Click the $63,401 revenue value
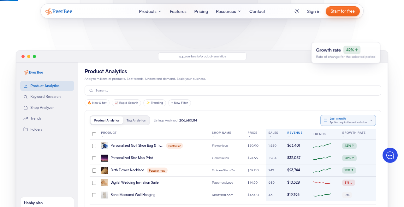This screenshot has width=404, height=207. [294, 146]
